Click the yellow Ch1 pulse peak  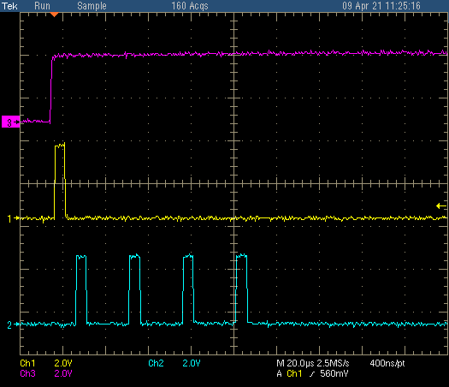click(60, 145)
